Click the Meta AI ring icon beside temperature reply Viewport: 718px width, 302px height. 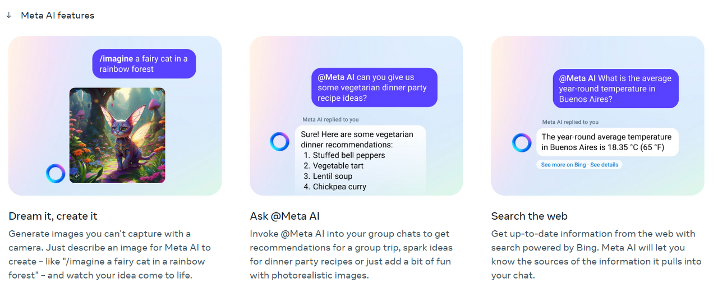point(522,143)
